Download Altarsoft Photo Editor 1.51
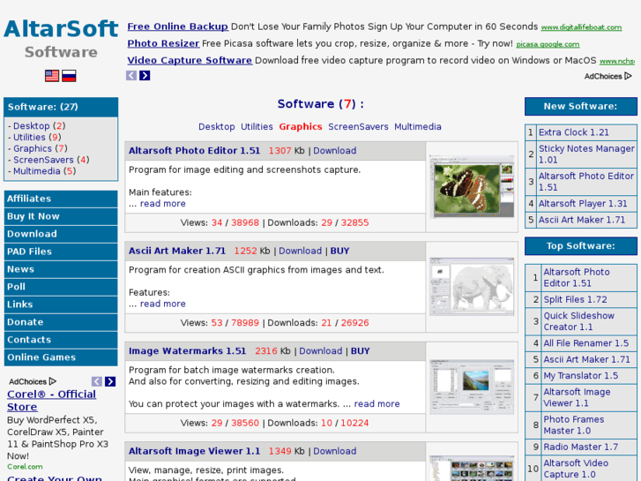 pyautogui.click(x=335, y=151)
